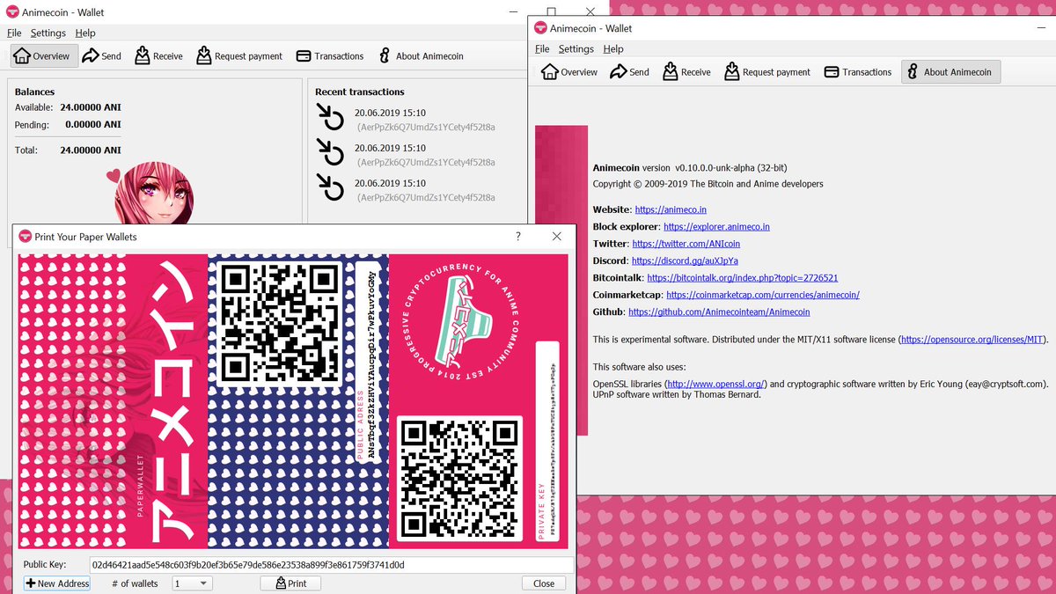This screenshot has width=1056, height=594.
Task: Open Help menu in left wallet window
Action: 85,33
